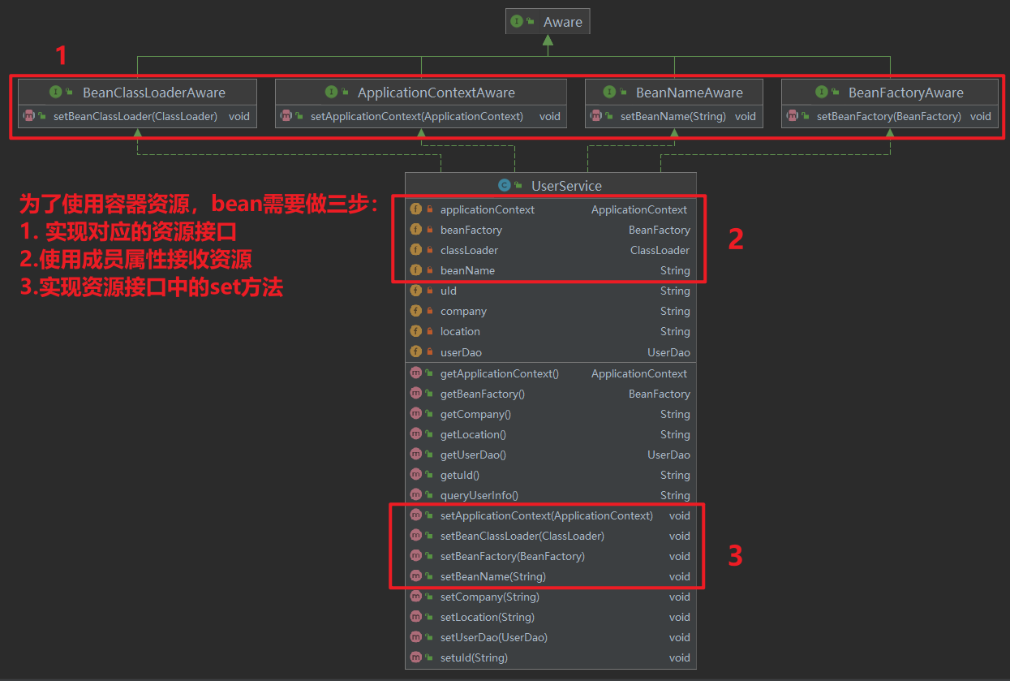Click the BeanFactoryAware interface icon
Screen dimensions: 1010x681
(822, 93)
